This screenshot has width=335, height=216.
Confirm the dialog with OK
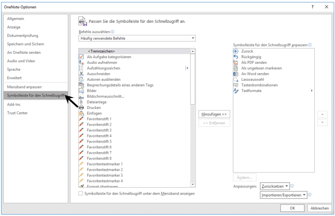coord(292,208)
